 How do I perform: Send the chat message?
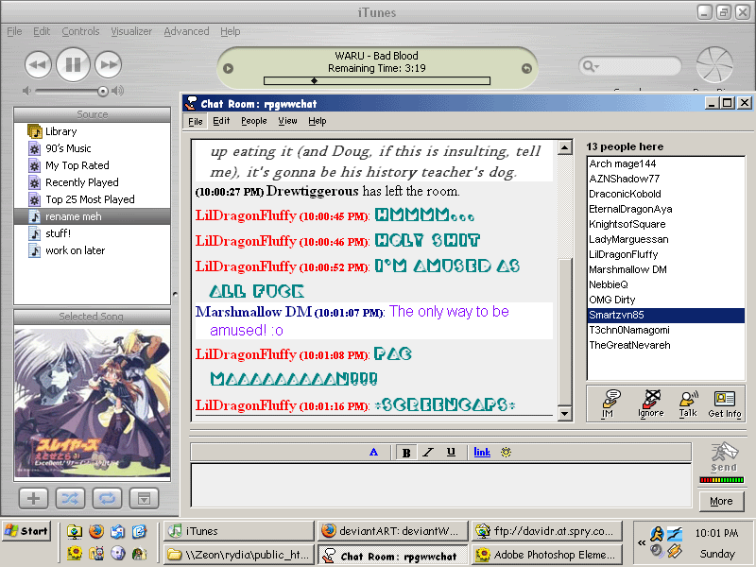[x=724, y=456]
